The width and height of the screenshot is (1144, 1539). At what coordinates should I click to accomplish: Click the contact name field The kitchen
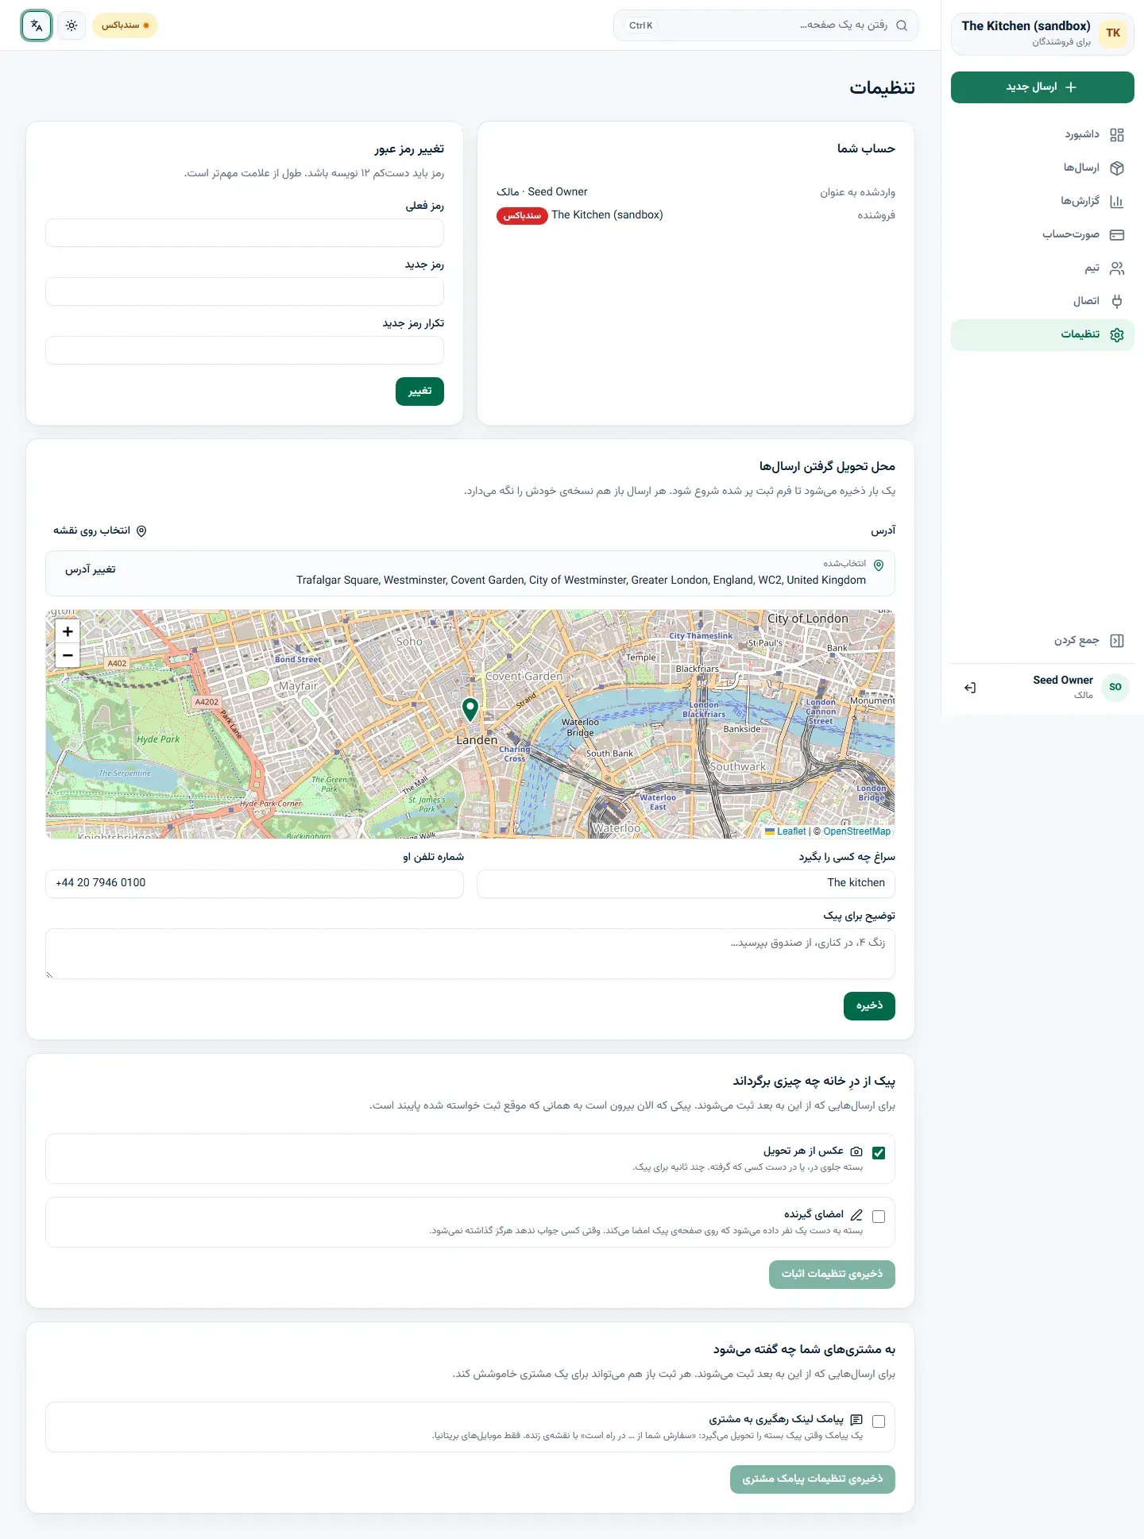click(686, 884)
